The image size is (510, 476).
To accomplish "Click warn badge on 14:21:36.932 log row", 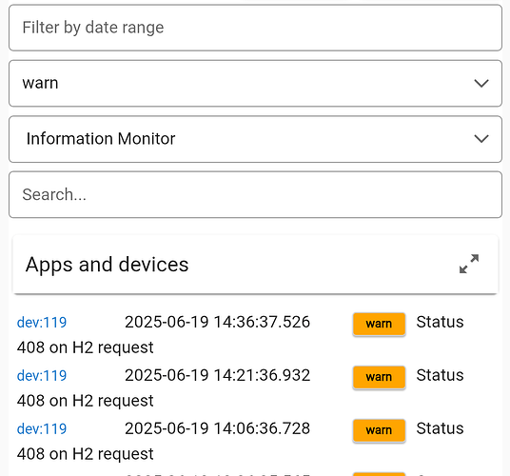I will 379,377.
